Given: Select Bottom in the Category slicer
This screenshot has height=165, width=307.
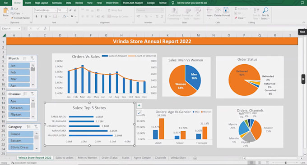Looking at the screenshot, I should [x=21, y=140].
